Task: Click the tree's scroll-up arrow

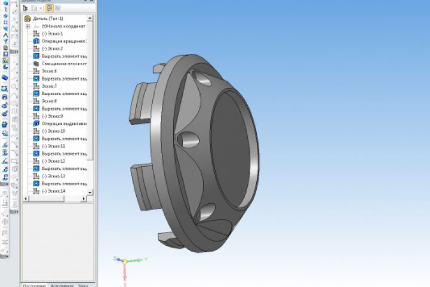Action: (x=90, y=18)
